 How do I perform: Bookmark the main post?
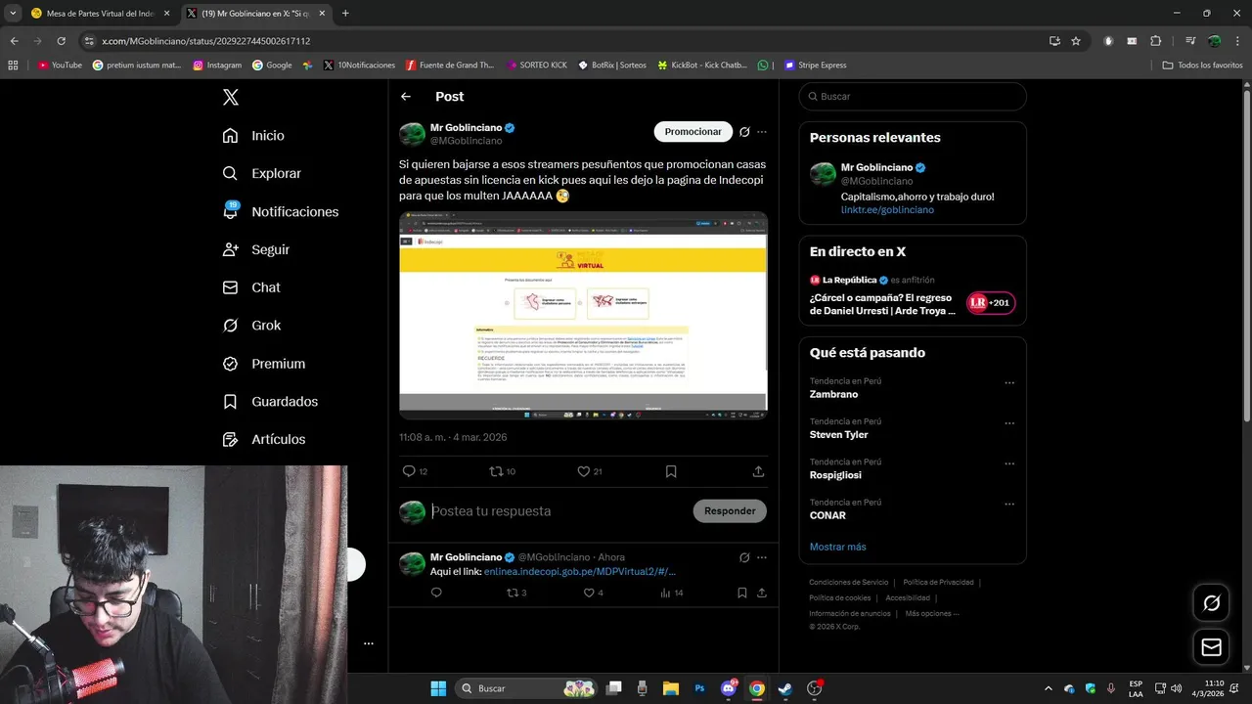point(671,471)
